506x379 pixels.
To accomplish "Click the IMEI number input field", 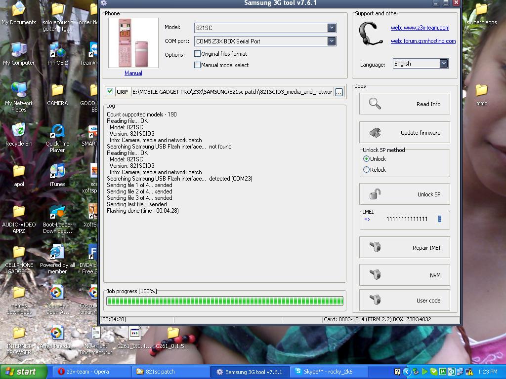I will [x=407, y=219].
